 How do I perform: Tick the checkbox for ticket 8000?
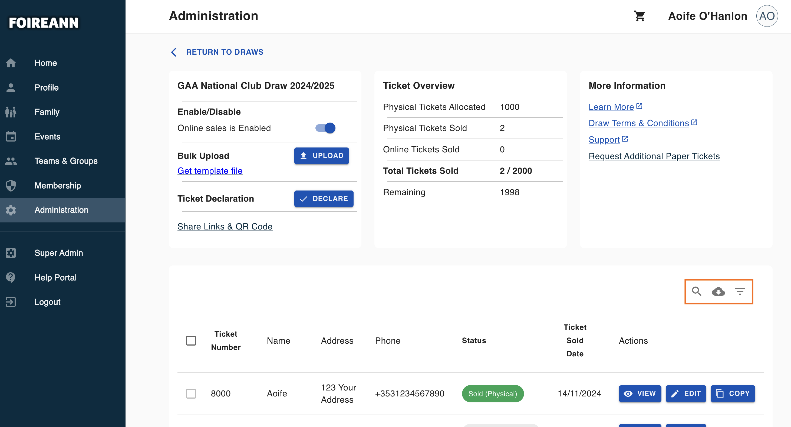[x=191, y=393]
